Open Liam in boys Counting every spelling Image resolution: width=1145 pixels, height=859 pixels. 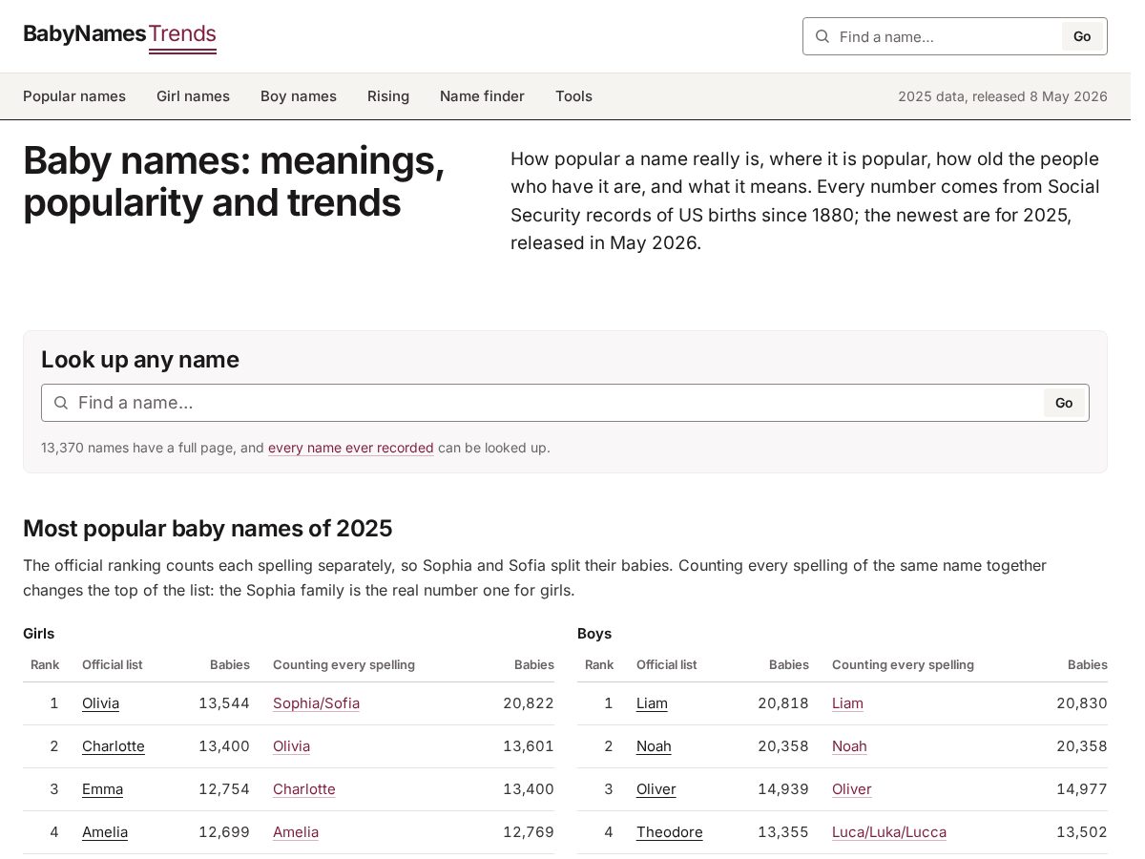847,703
